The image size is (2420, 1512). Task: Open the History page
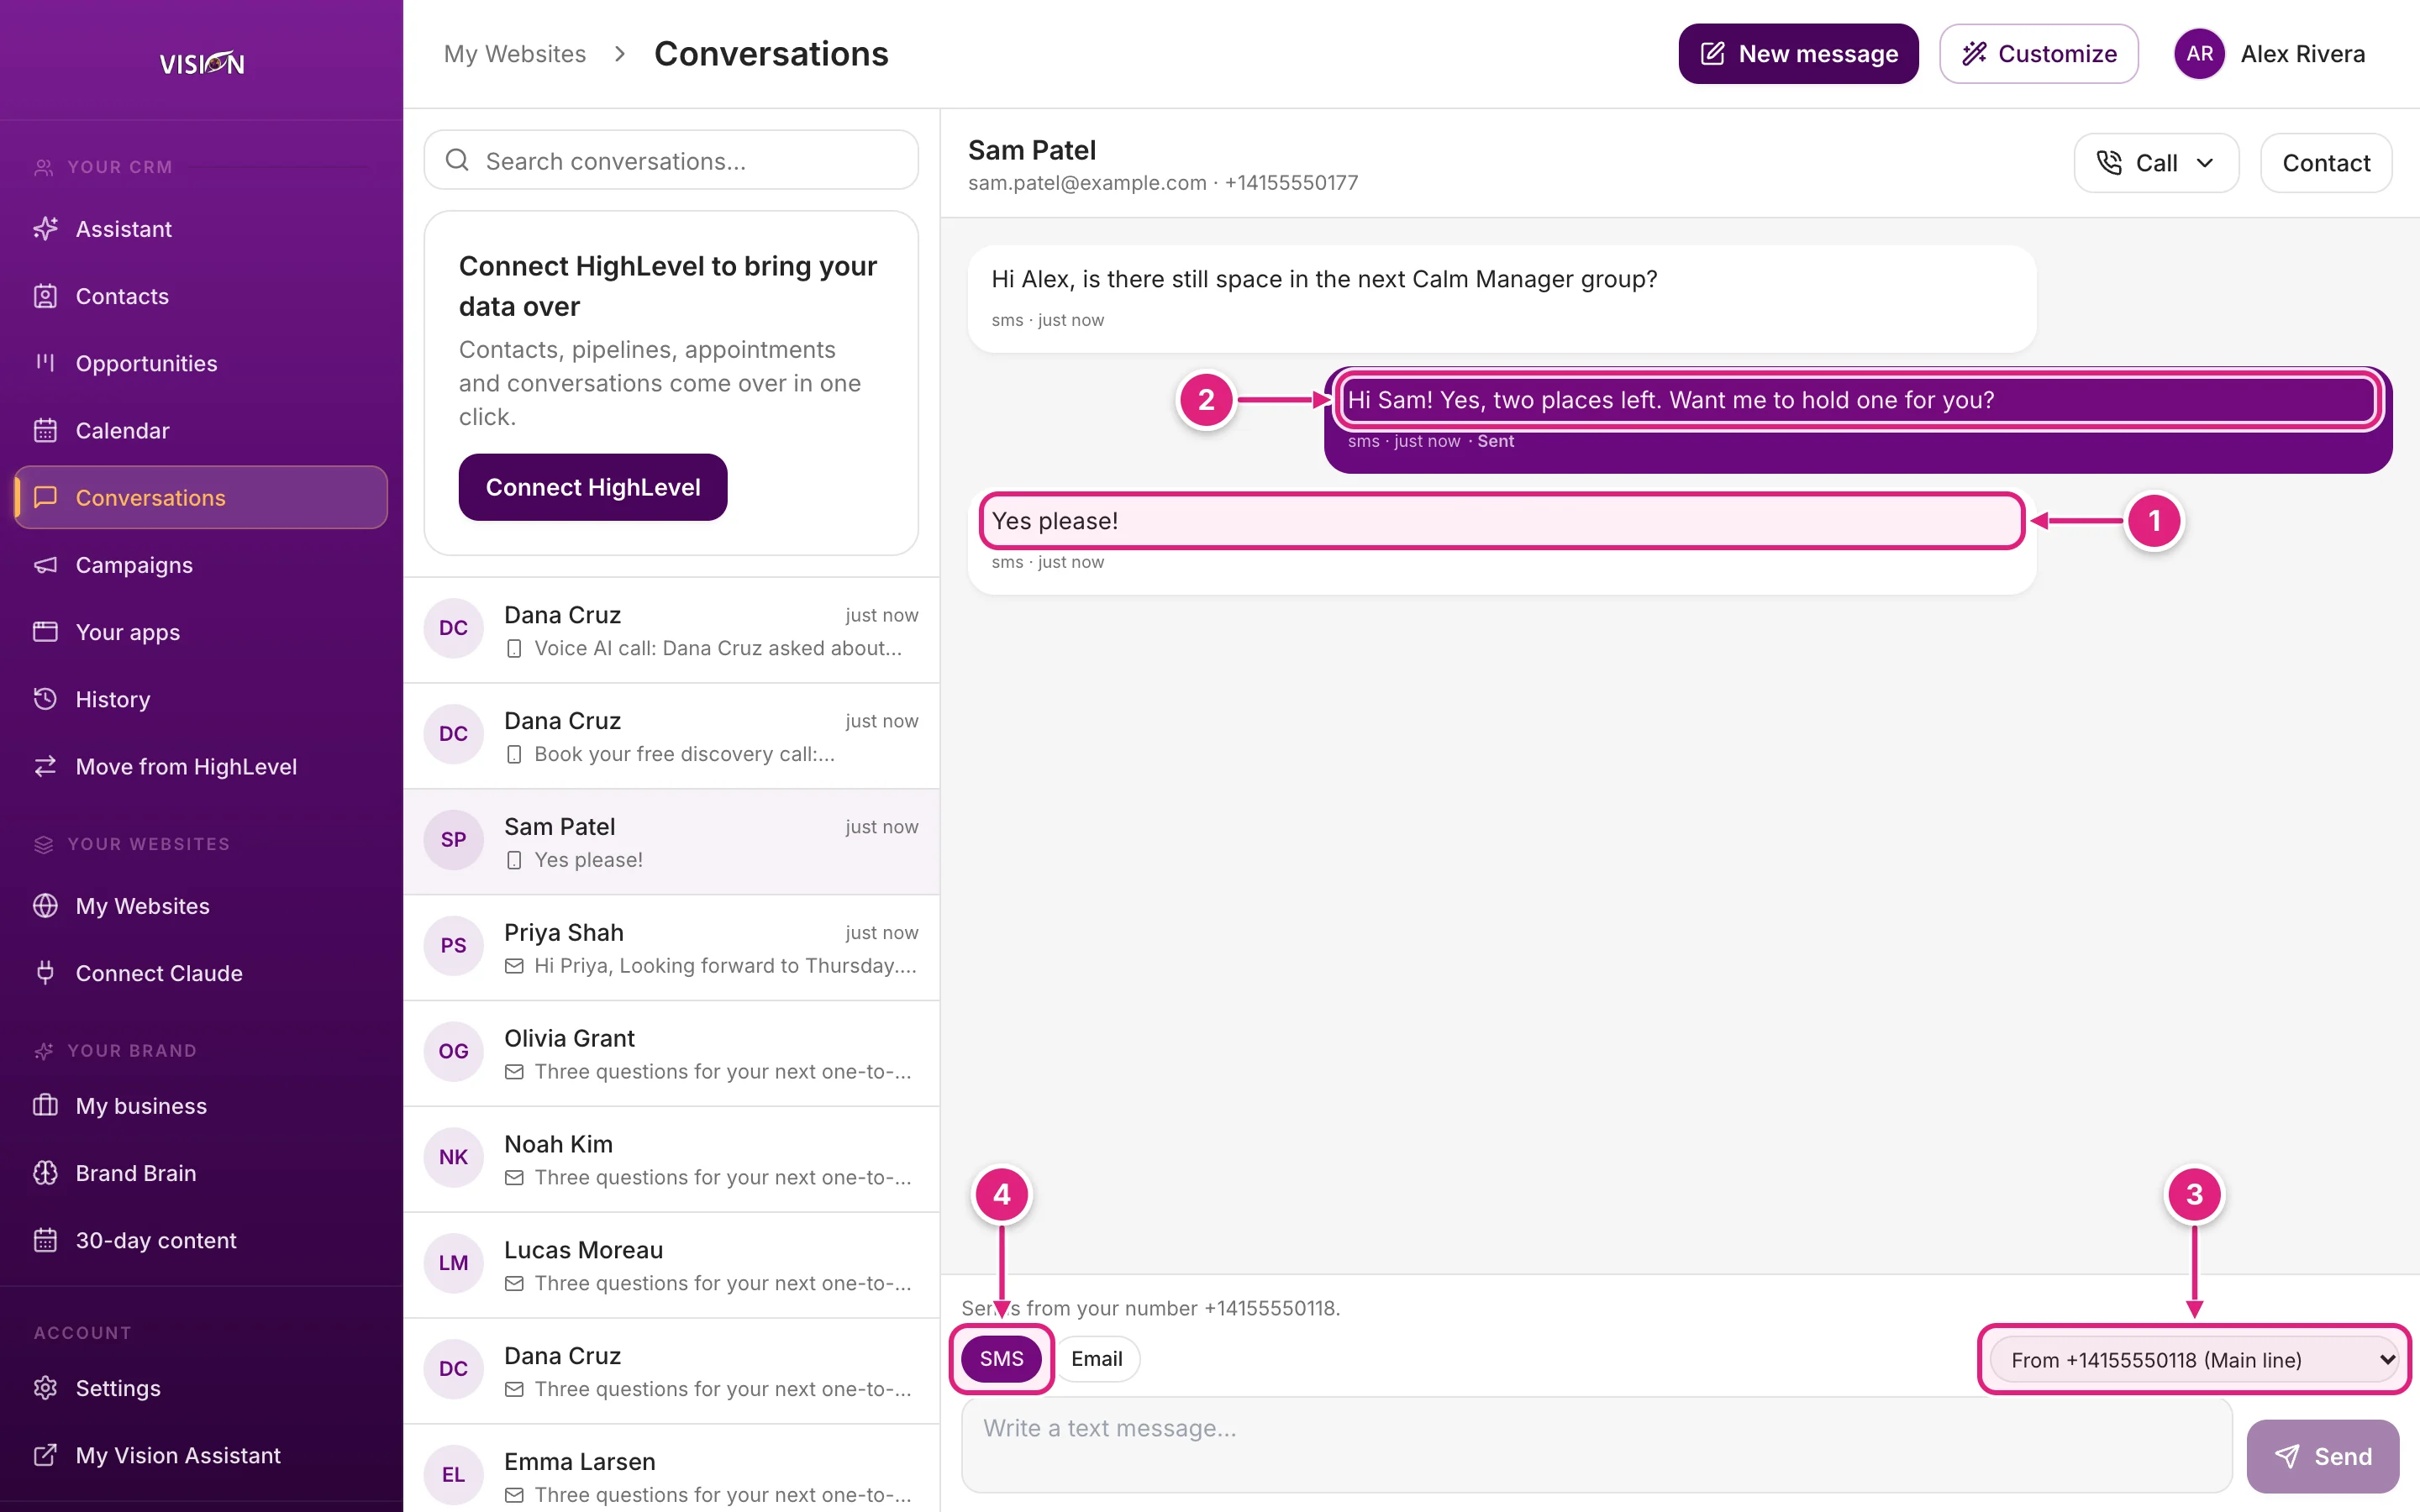click(x=201, y=698)
